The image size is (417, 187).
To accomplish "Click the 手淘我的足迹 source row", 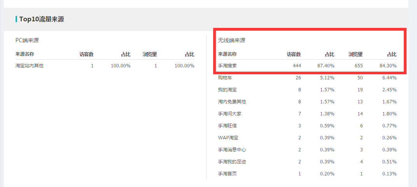I will pos(232,162).
